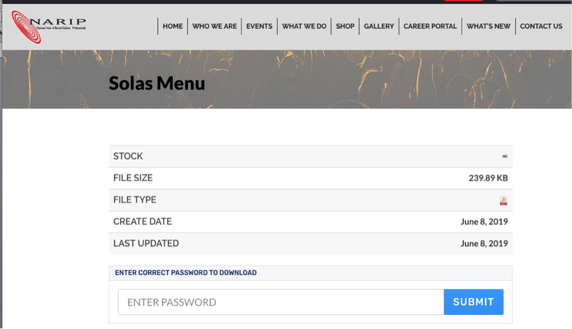572x329 pixels.
Task: Click the NARIP logo
Action: tap(48, 26)
